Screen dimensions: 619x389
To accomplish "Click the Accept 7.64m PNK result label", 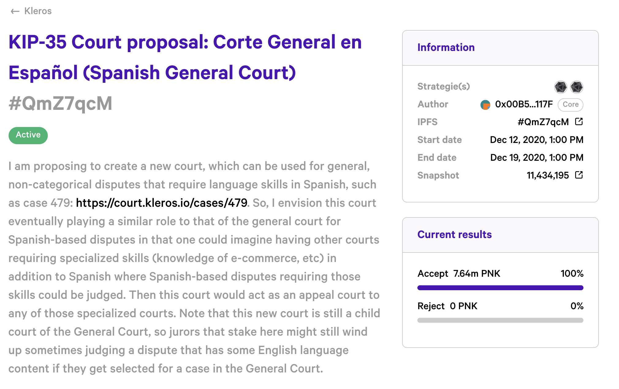I will click(459, 273).
